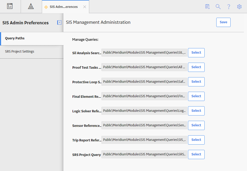The width and height of the screenshot is (247, 171).
Task: Click Select for Final Element Reference query
Action: coord(196,96)
